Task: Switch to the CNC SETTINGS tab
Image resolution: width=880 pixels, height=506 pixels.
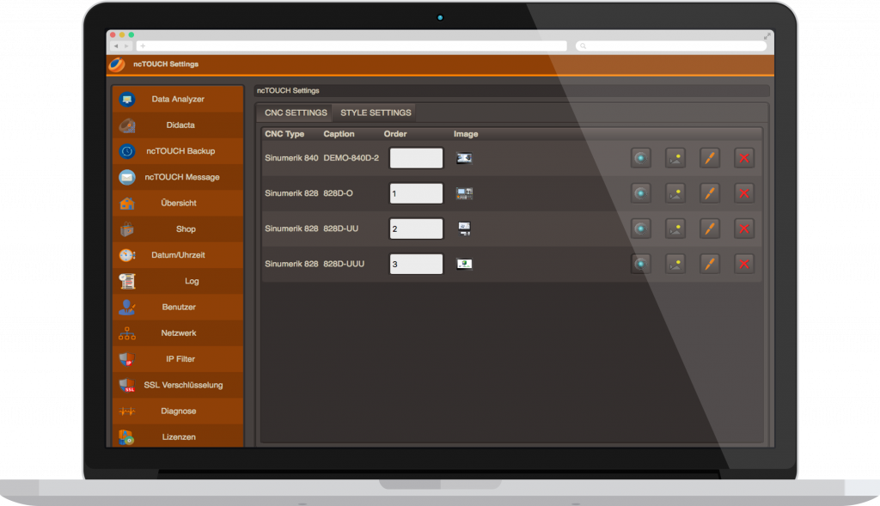Action: (x=296, y=113)
